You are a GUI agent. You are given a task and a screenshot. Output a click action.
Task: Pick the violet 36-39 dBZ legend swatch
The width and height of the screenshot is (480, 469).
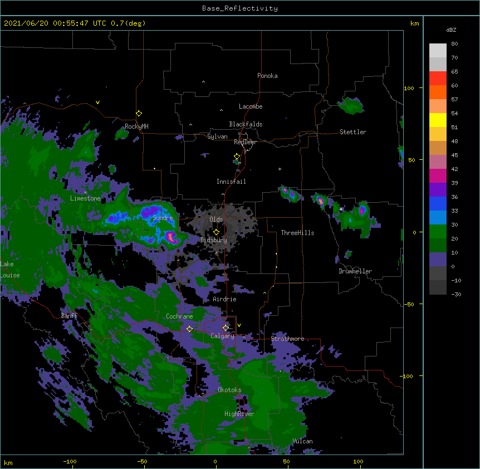pyautogui.click(x=438, y=190)
